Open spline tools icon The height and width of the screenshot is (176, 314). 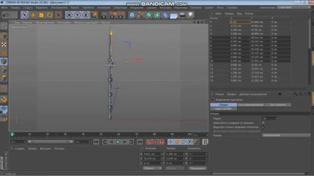pos(141,15)
